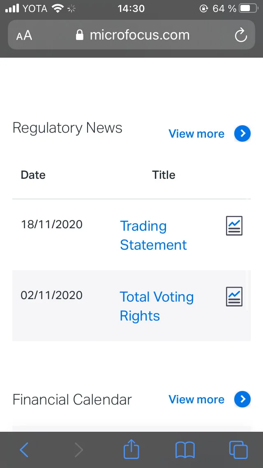This screenshot has width=263, height=468.
Task: Open Safari bookmarks book icon
Action: [185, 450]
